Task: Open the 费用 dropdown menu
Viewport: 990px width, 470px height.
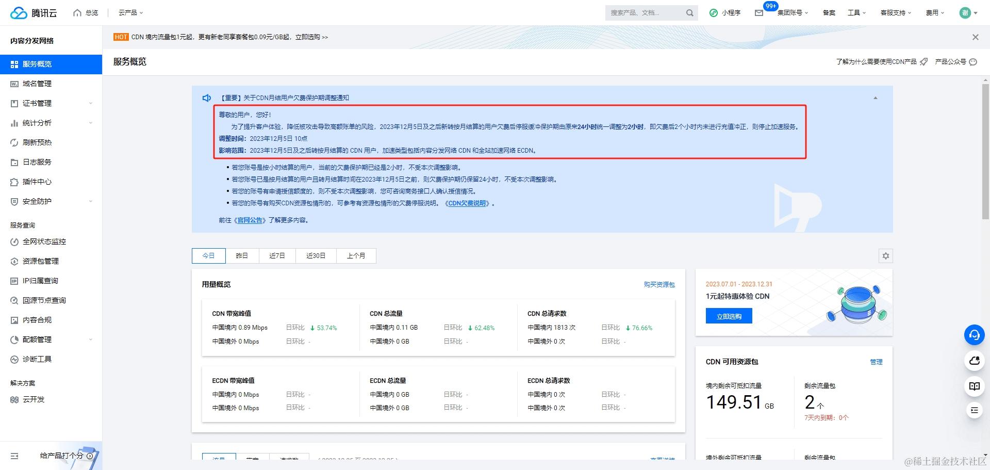Action: click(934, 13)
